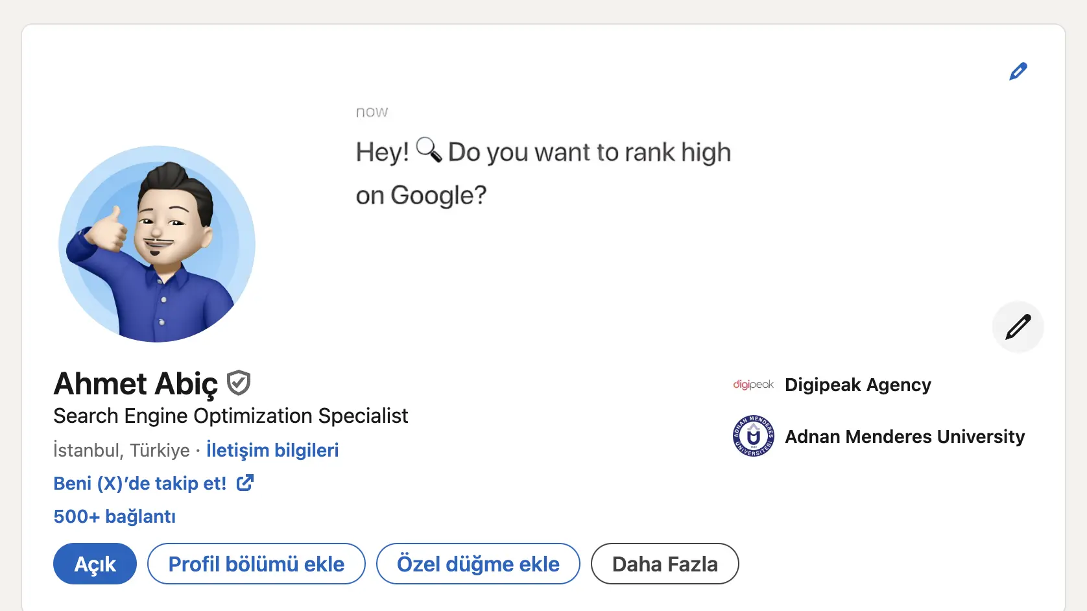This screenshot has width=1087, height=611.
Task: Click the headline 'Search Engine Optimization Specialist'
Action: (231, 416)
